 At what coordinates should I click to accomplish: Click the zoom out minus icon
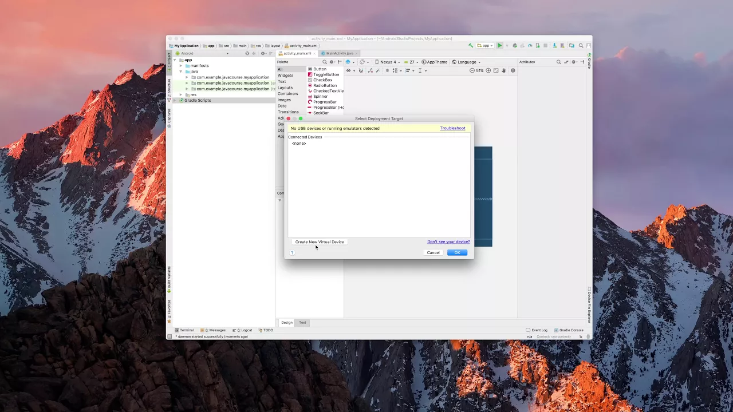click(x=472, y=70)
